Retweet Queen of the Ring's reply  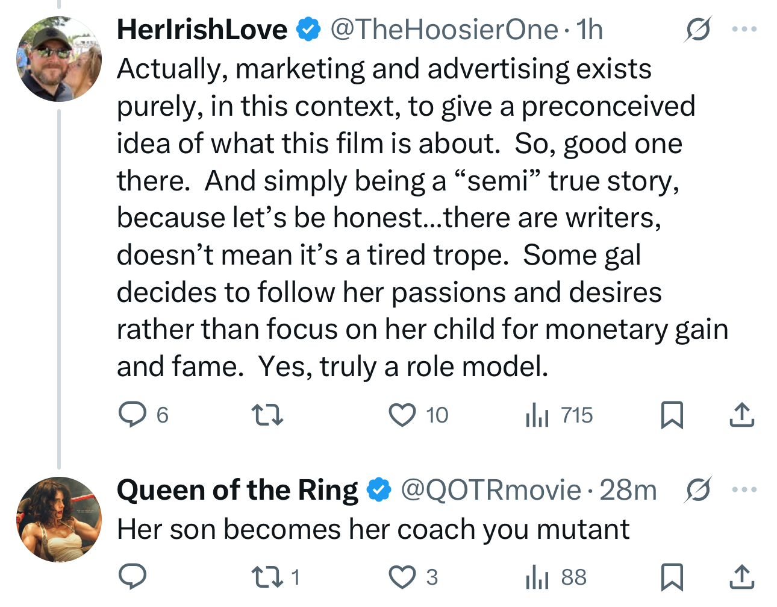pos(267,577)
